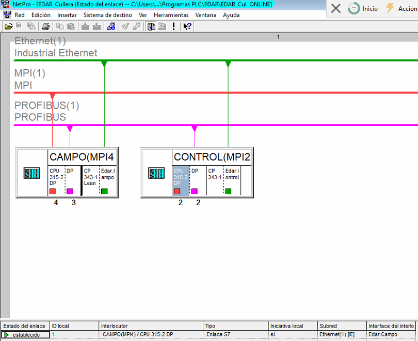Select CP 343-1 Lean module in CAMPO
This screenshot has width=418, height=341.
(x=91, y=181)
